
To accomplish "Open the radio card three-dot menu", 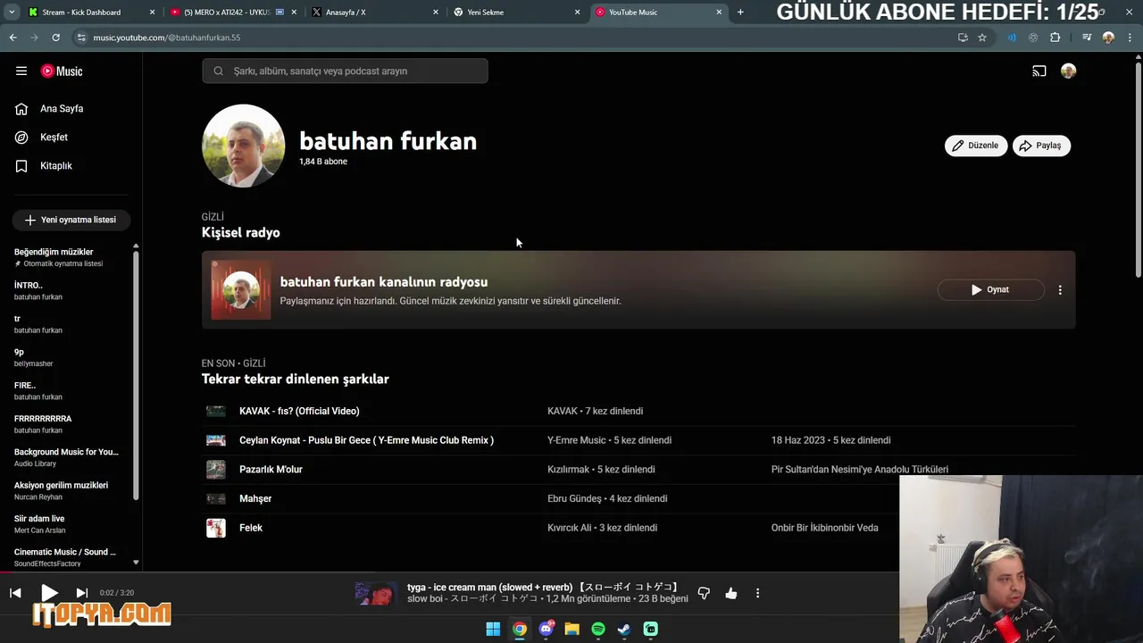I will (1060, 290).
